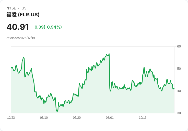
Task: Click the 40 value on the price axis
Action: click(x=179, y=91)
